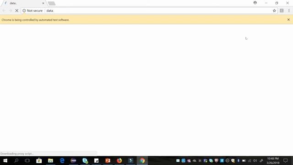This screenshot has width=293, height=165.
Task: Open a new tab with the new tab button
Action: click(52, 3)
